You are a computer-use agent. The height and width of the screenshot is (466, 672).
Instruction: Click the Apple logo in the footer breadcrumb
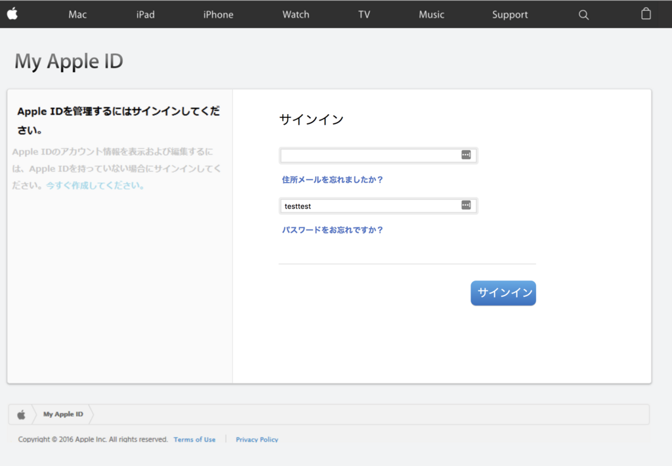click(x=22, y=414)
